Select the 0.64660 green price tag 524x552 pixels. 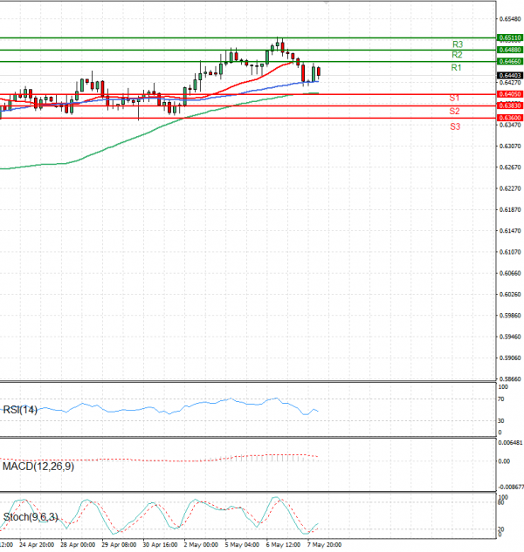[x=510, y=62]
